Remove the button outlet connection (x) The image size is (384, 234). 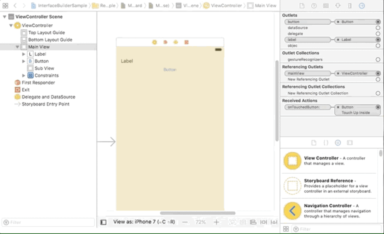[x=338, y=22]
